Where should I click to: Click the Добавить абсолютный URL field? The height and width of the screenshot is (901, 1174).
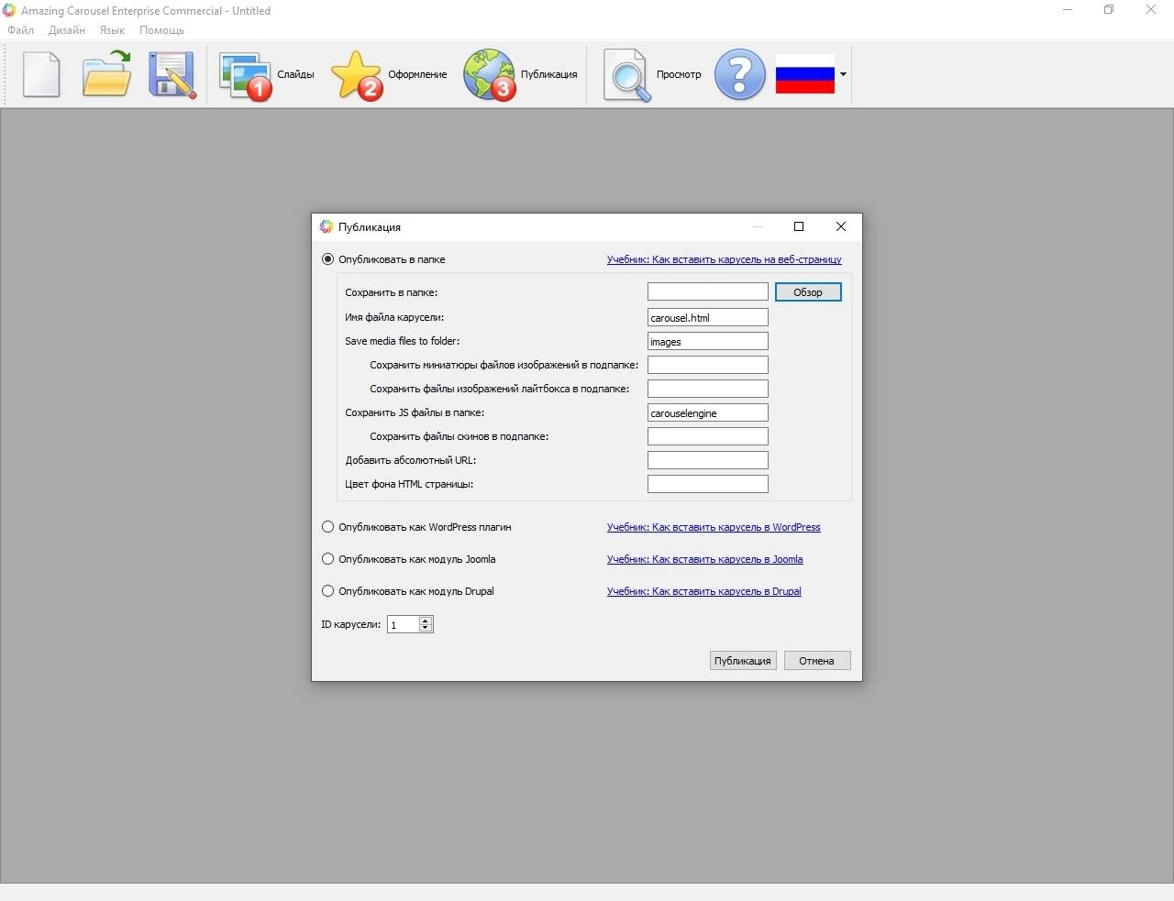tap(708, 460)
